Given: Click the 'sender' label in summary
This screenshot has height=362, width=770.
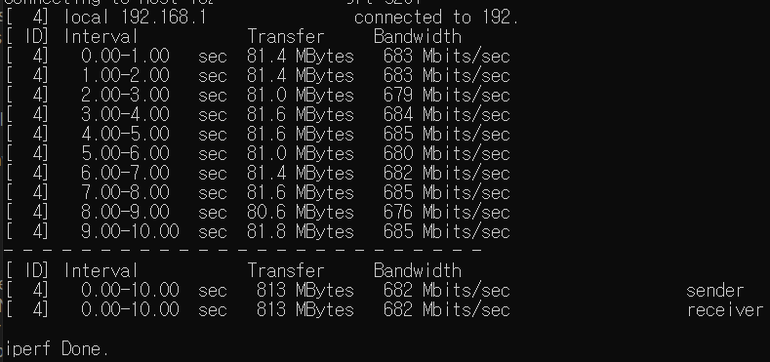Looking at the screenshot, I should point(714,291).
